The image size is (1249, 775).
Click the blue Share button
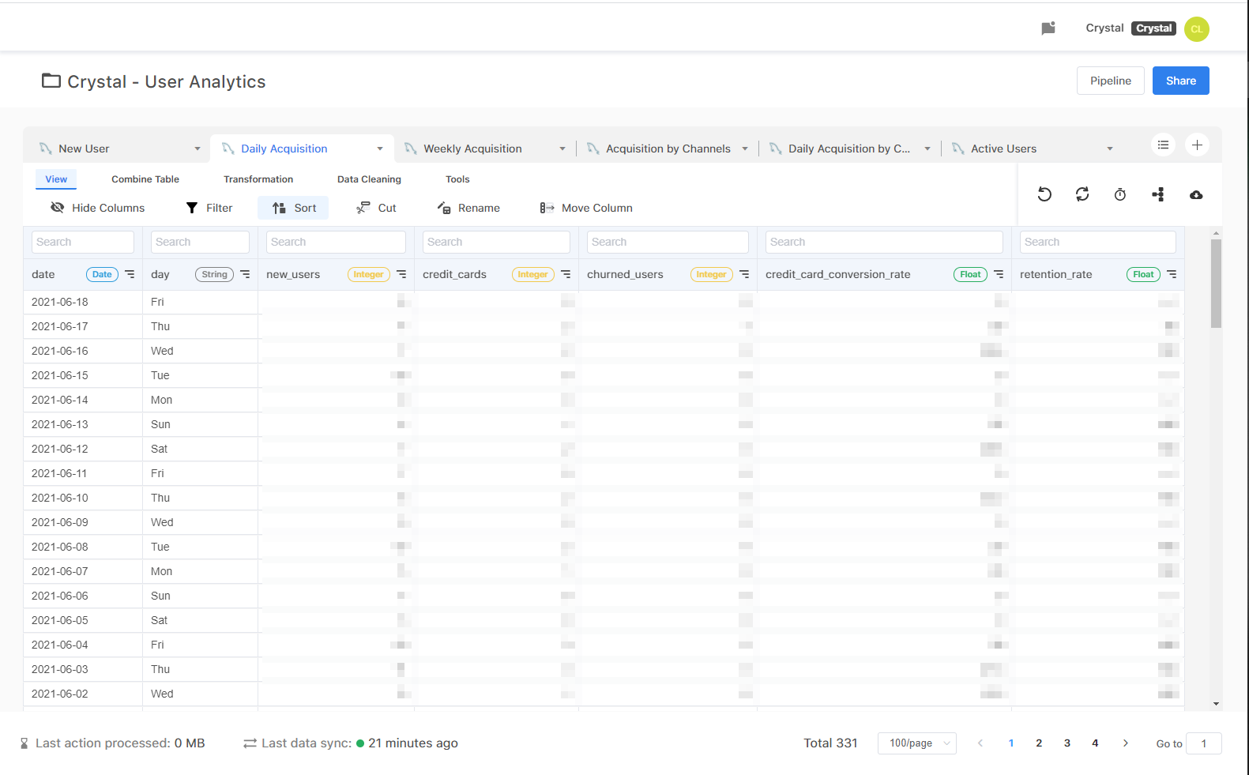pyautogui.click(x=1180, y=81)
